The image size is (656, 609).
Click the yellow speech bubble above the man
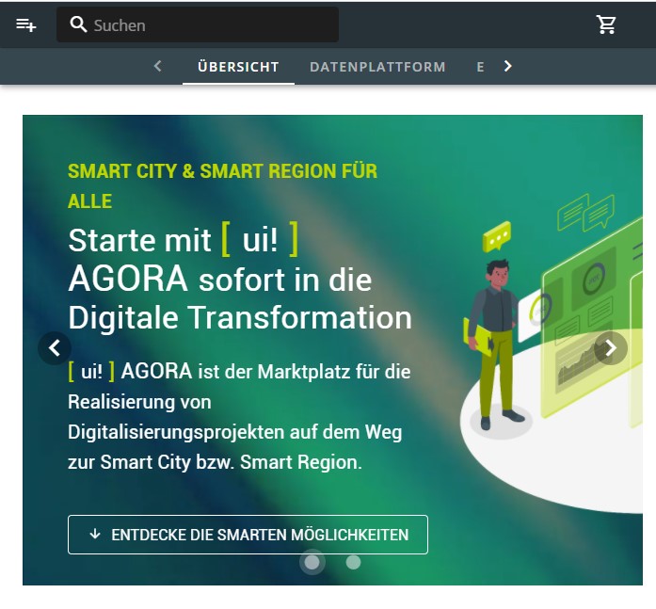497,236
